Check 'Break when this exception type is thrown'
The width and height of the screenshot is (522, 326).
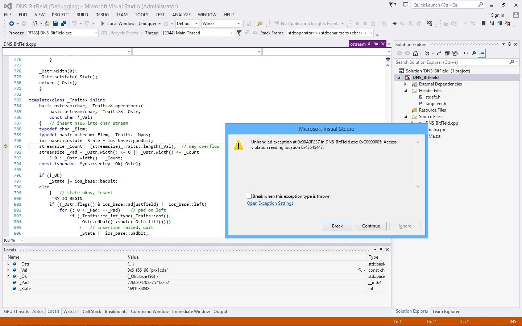pos(249,196)
